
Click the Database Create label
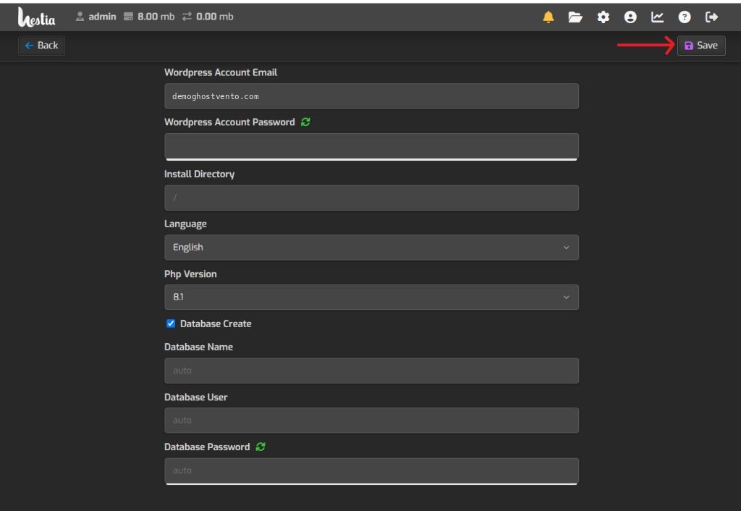[x=216, y=324]
